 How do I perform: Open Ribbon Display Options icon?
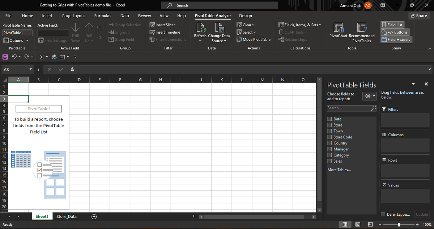click(383, 5)
